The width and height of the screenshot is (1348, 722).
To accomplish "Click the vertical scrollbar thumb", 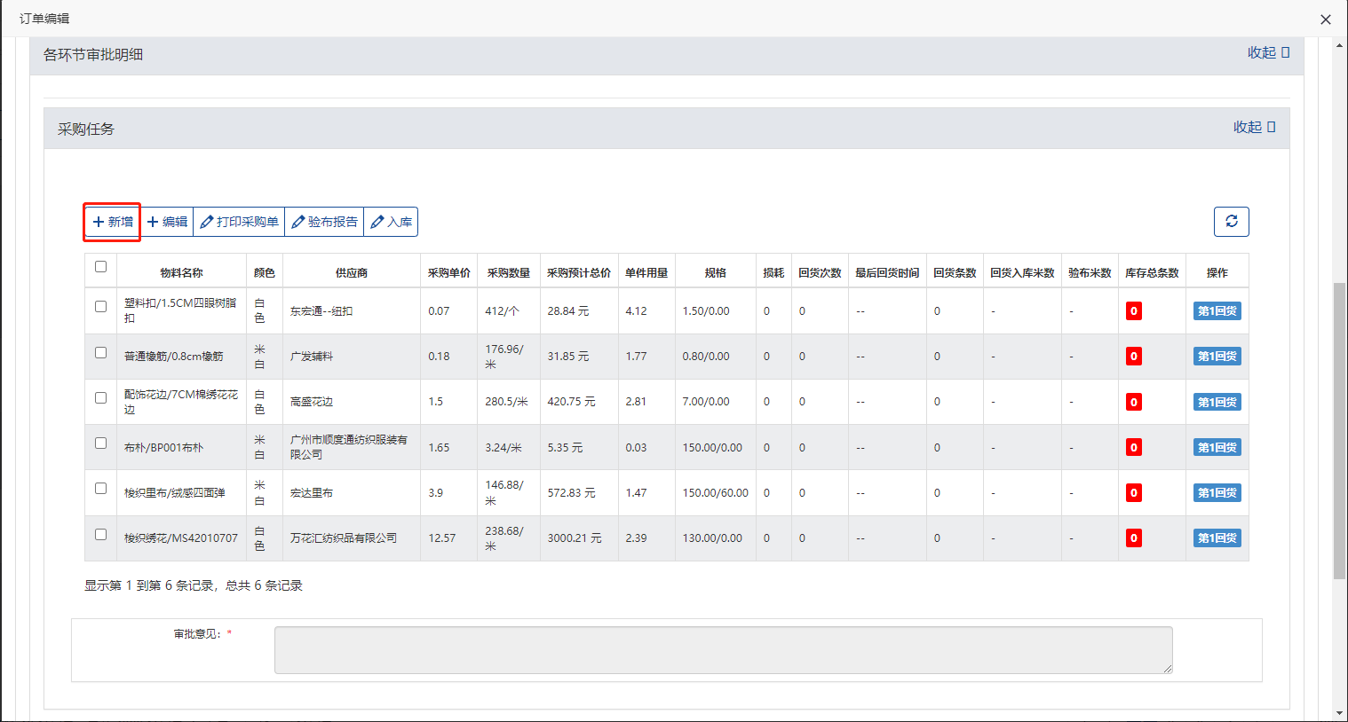I will click(x=1339, y=430).
